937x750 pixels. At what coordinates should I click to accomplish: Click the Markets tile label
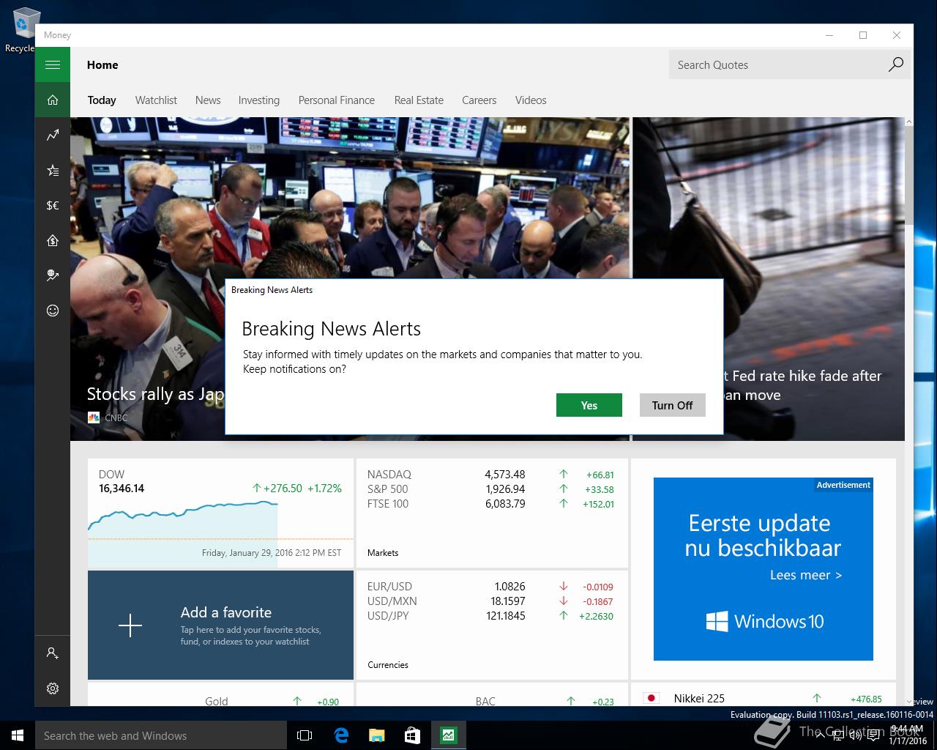(x=383, y=553)
